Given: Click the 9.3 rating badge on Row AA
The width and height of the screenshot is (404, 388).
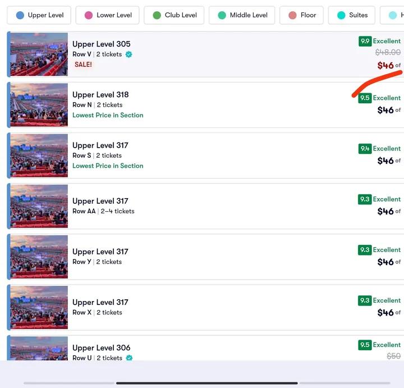Looking at the screenshot, I should 365,199.
